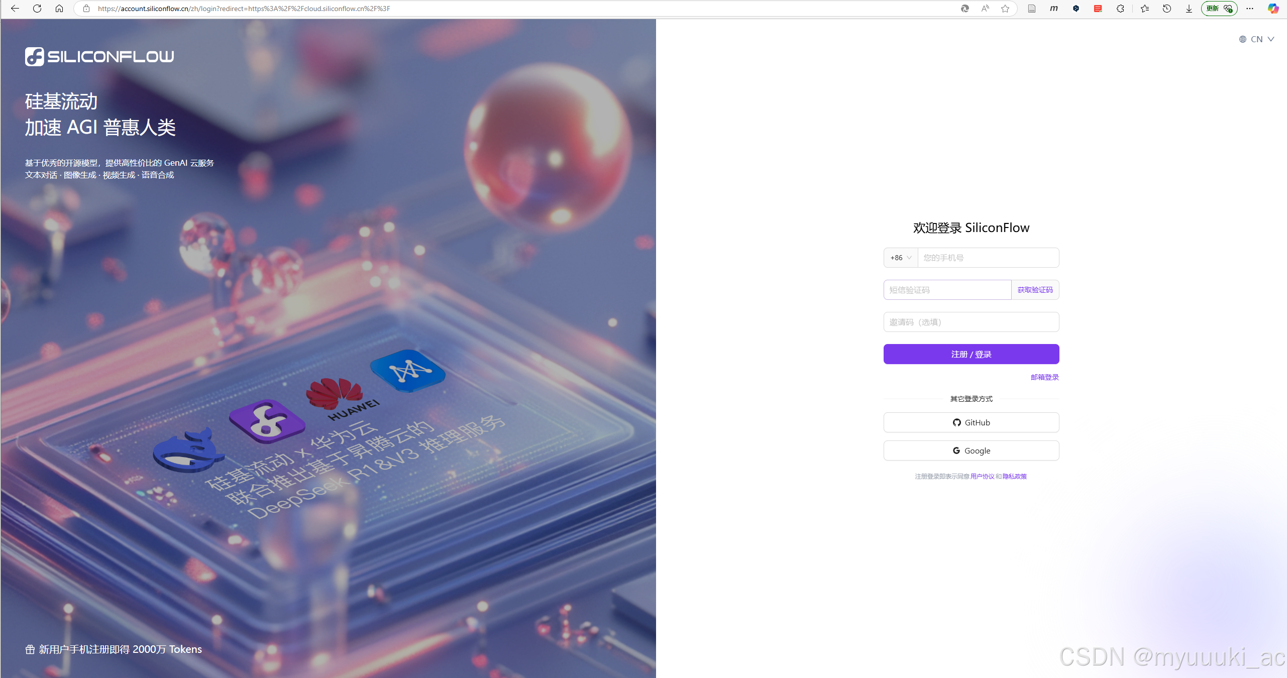The height and width of the screenshot is (678, 1287).
Task: Open browser extensions puzzle icon
Action: pos(1120,9)
